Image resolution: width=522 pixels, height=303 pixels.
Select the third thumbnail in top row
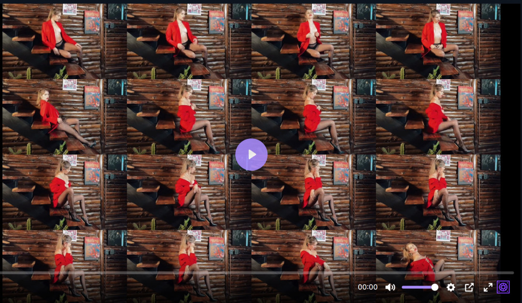[313, 41]
